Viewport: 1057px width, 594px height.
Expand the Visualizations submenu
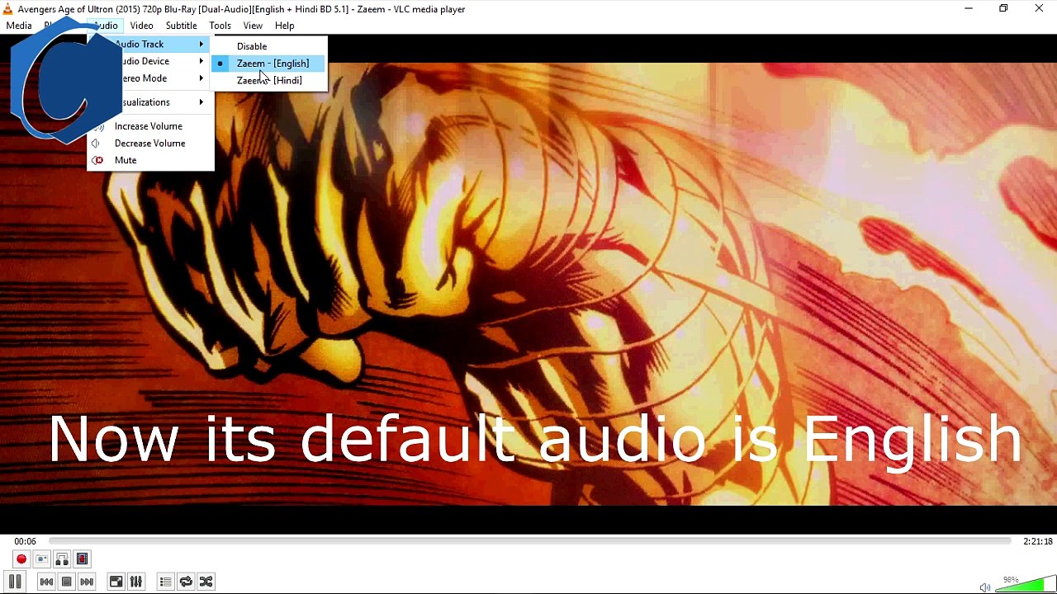[x=149, y=102]
